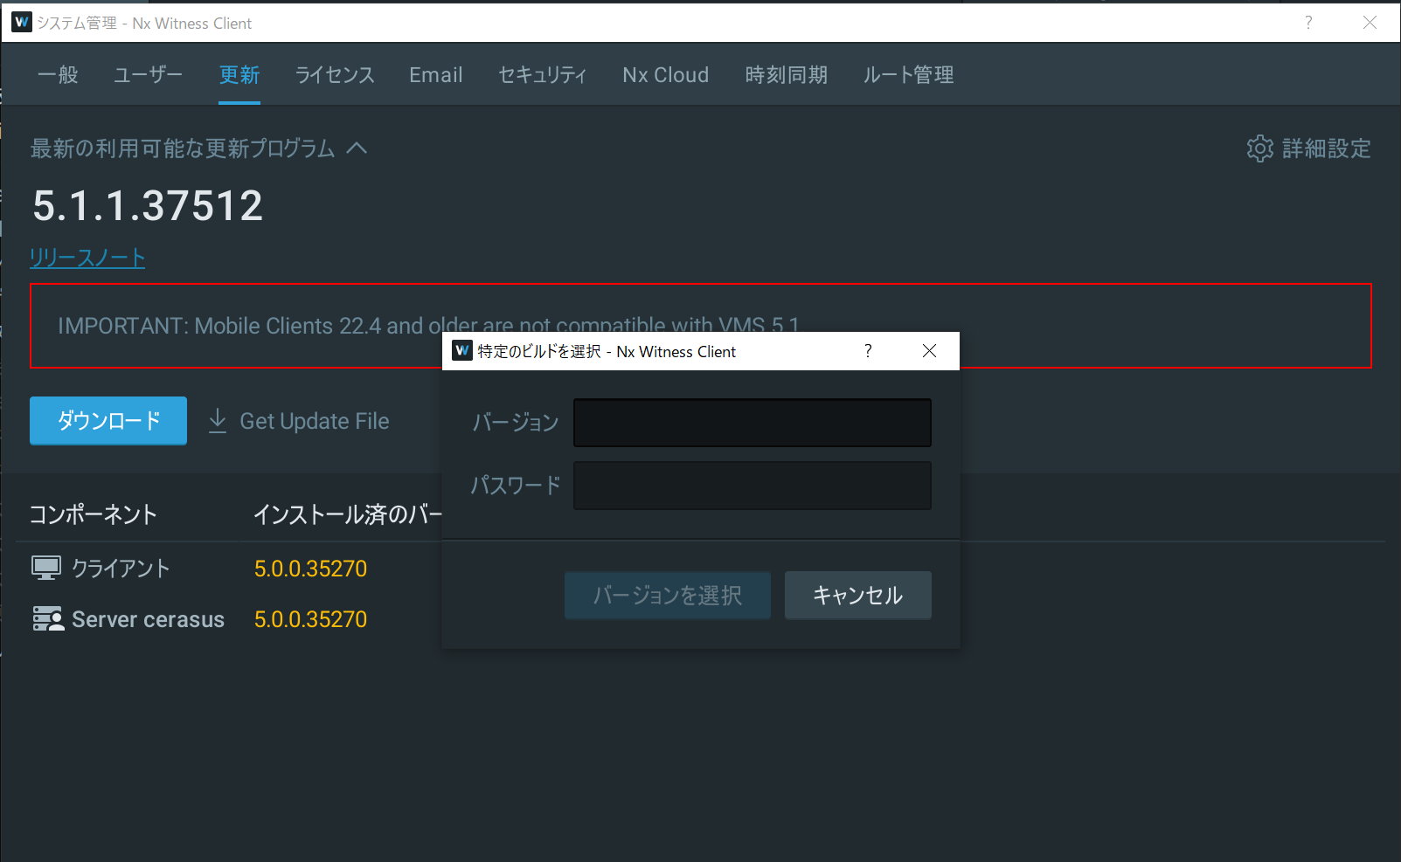Open the リリースノート link
Screen dimensions: 1401x862
(x=87, y=258)
